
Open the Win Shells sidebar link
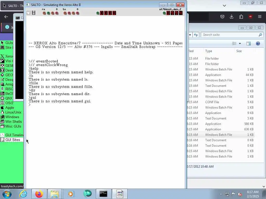pyautogui.click(x=14, y=122)
